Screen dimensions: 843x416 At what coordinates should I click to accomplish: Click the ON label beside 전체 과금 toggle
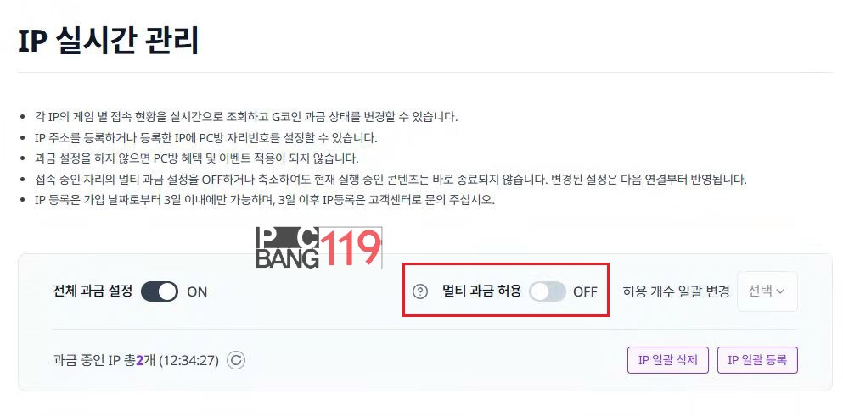click(x=197, y=292)
